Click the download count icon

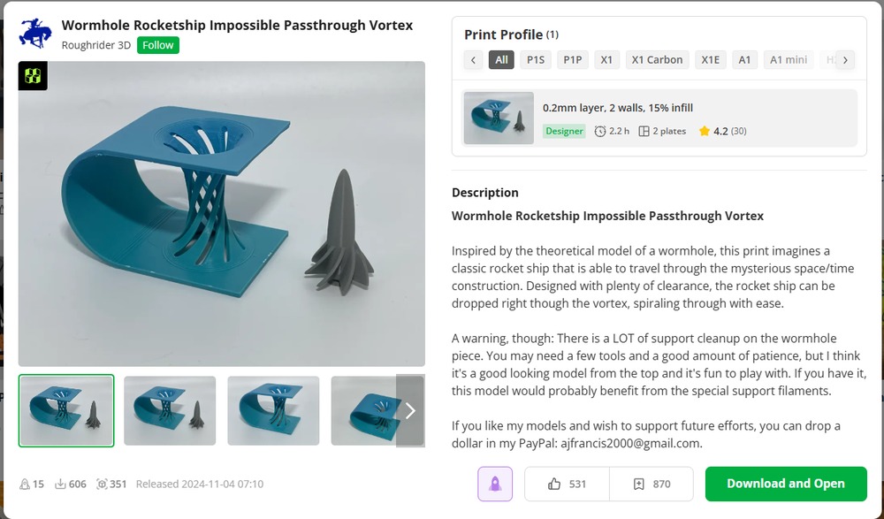pos(60,484)
